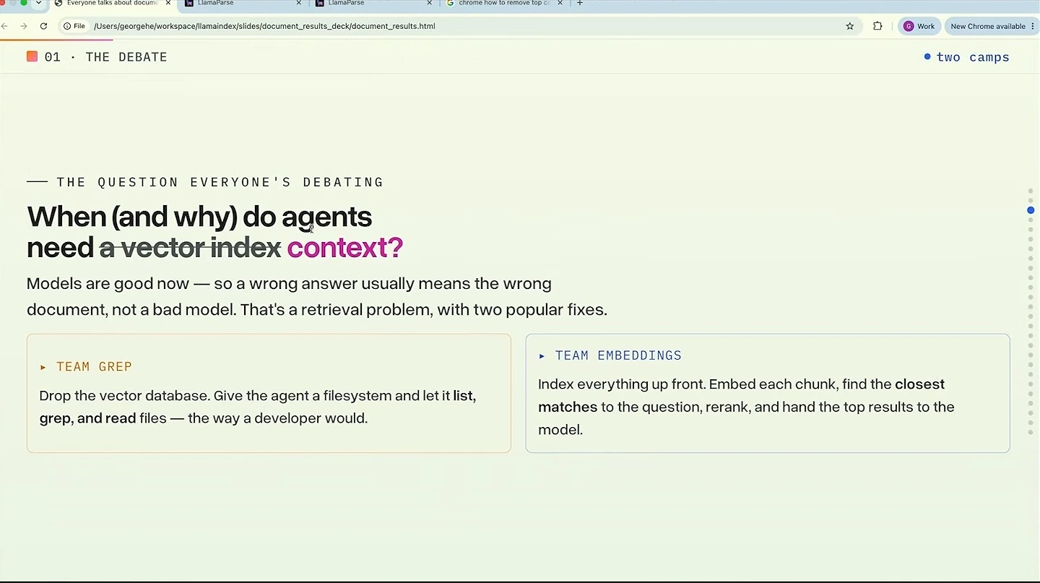Click the Index everything up front description

746,407
